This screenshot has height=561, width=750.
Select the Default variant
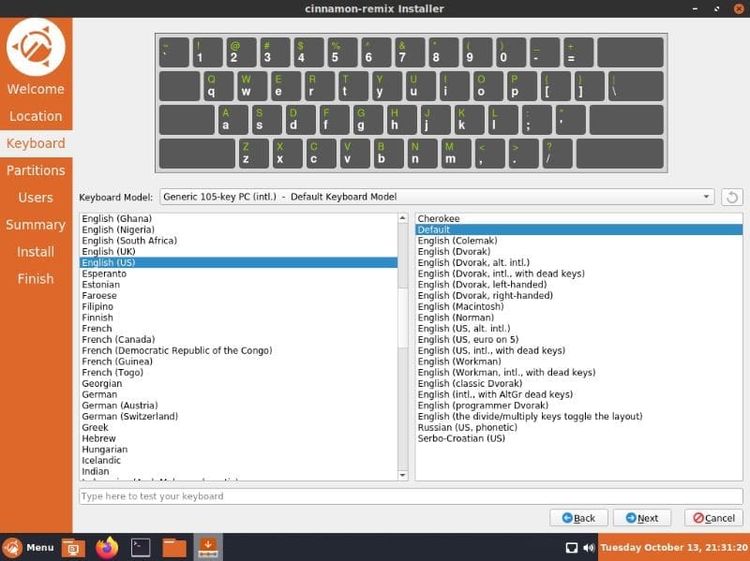pos(578,229)
